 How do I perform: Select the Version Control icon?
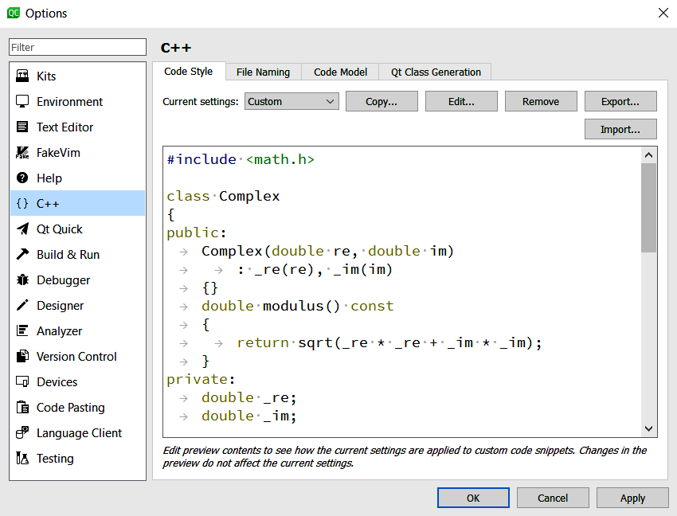[22, 357]
